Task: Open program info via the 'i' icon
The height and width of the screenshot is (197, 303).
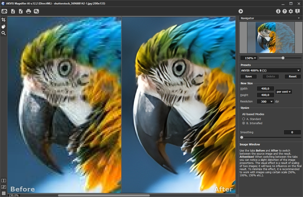Action: (278, 12)
